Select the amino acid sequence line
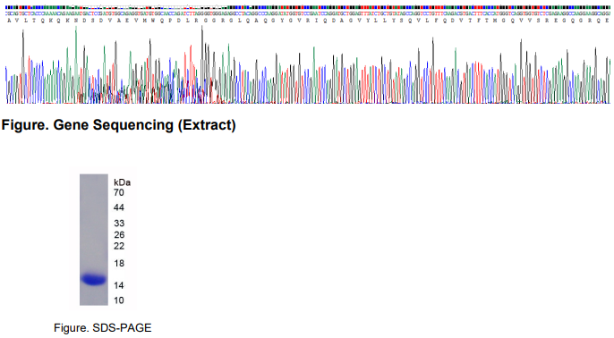The image size is (614, 338). click(x=308, y=21)
